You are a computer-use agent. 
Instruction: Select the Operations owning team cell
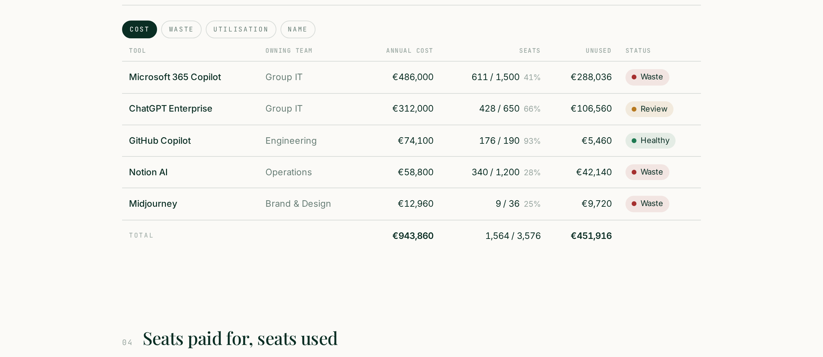pyautogui.click(x=289, y=172)
